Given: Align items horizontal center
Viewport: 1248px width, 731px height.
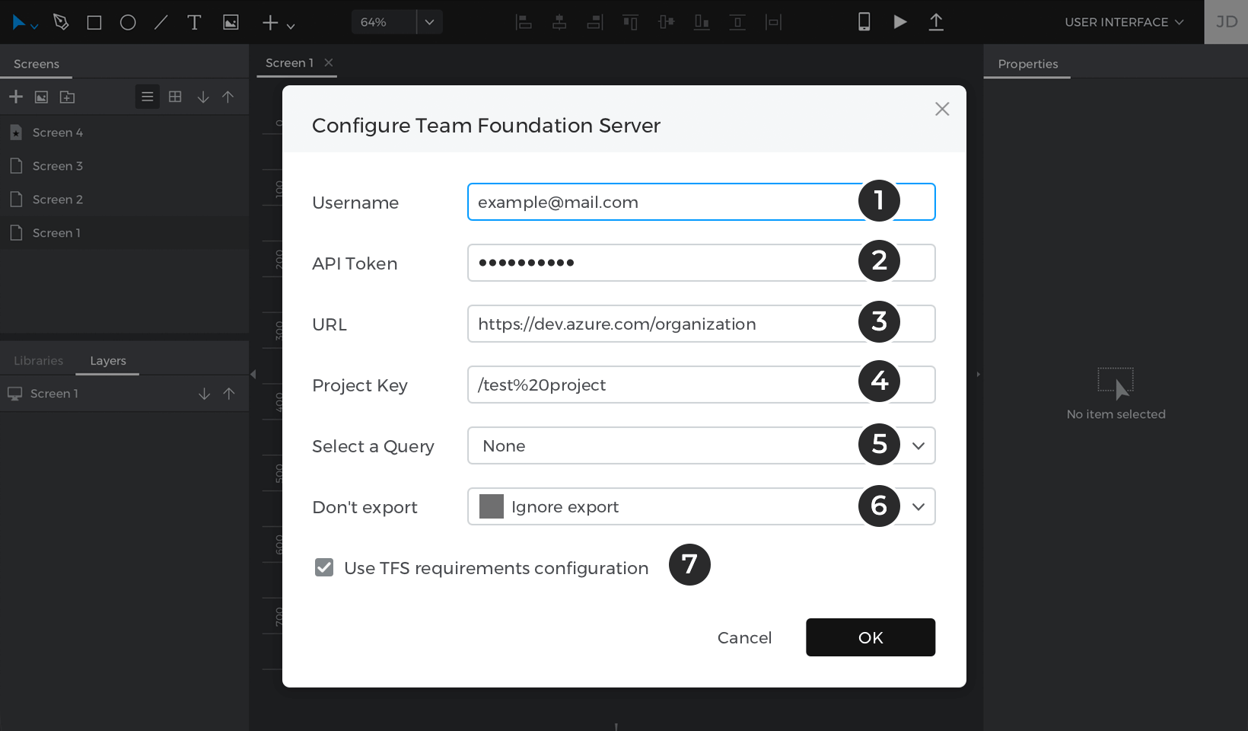Looking at the screenshot, I should coord(559,22).
